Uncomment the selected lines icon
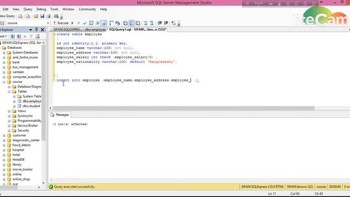Screen dimensions: 350x197 (x=152, y=23)
